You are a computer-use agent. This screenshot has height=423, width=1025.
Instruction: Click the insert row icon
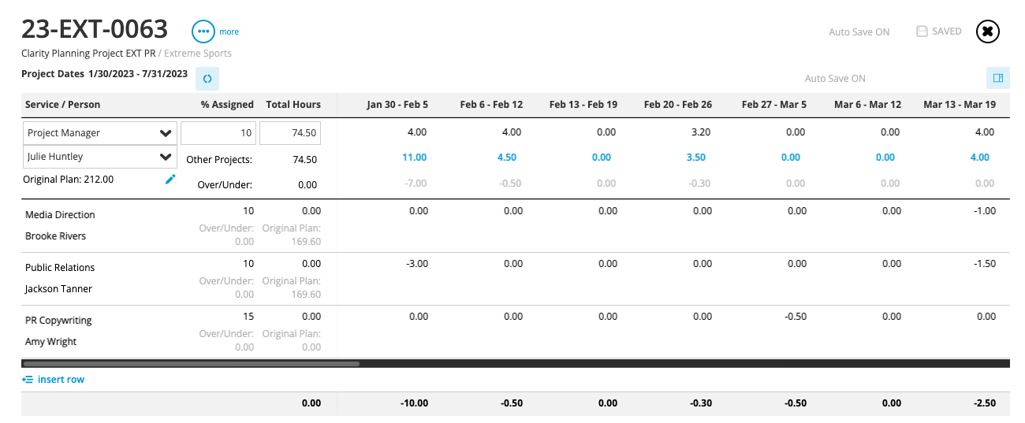[x=28, y=380]
